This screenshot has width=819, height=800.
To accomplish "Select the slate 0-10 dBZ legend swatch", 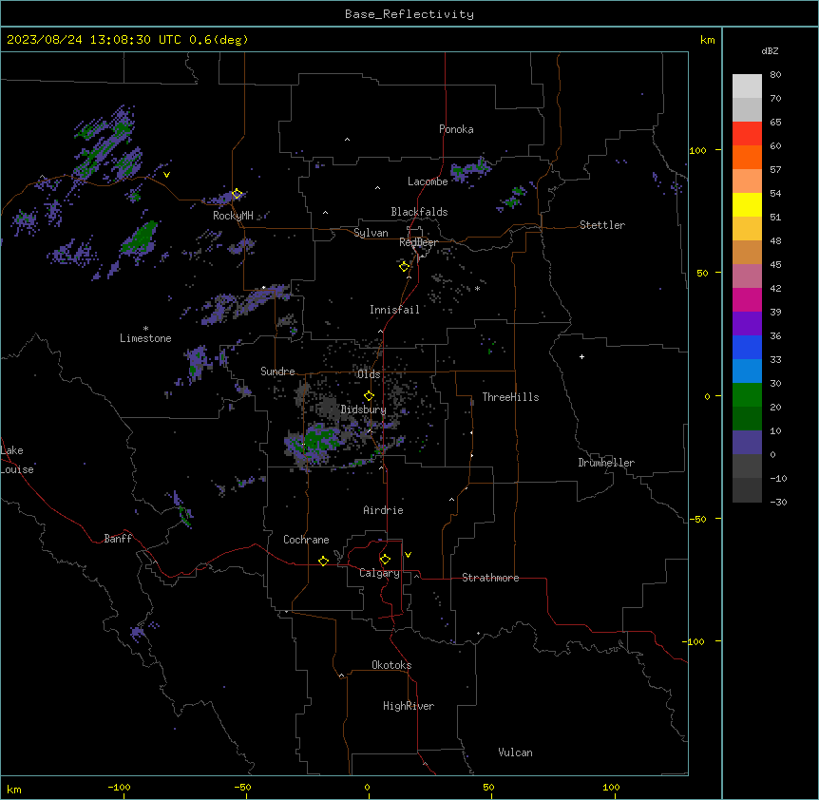I will tap(747, 443).
